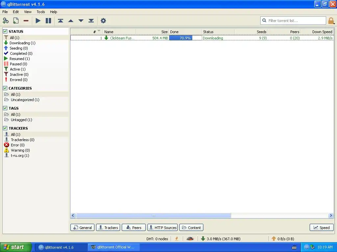Open the Peers tab
This screenshot has width=337, height=252.
click(134, 228)
